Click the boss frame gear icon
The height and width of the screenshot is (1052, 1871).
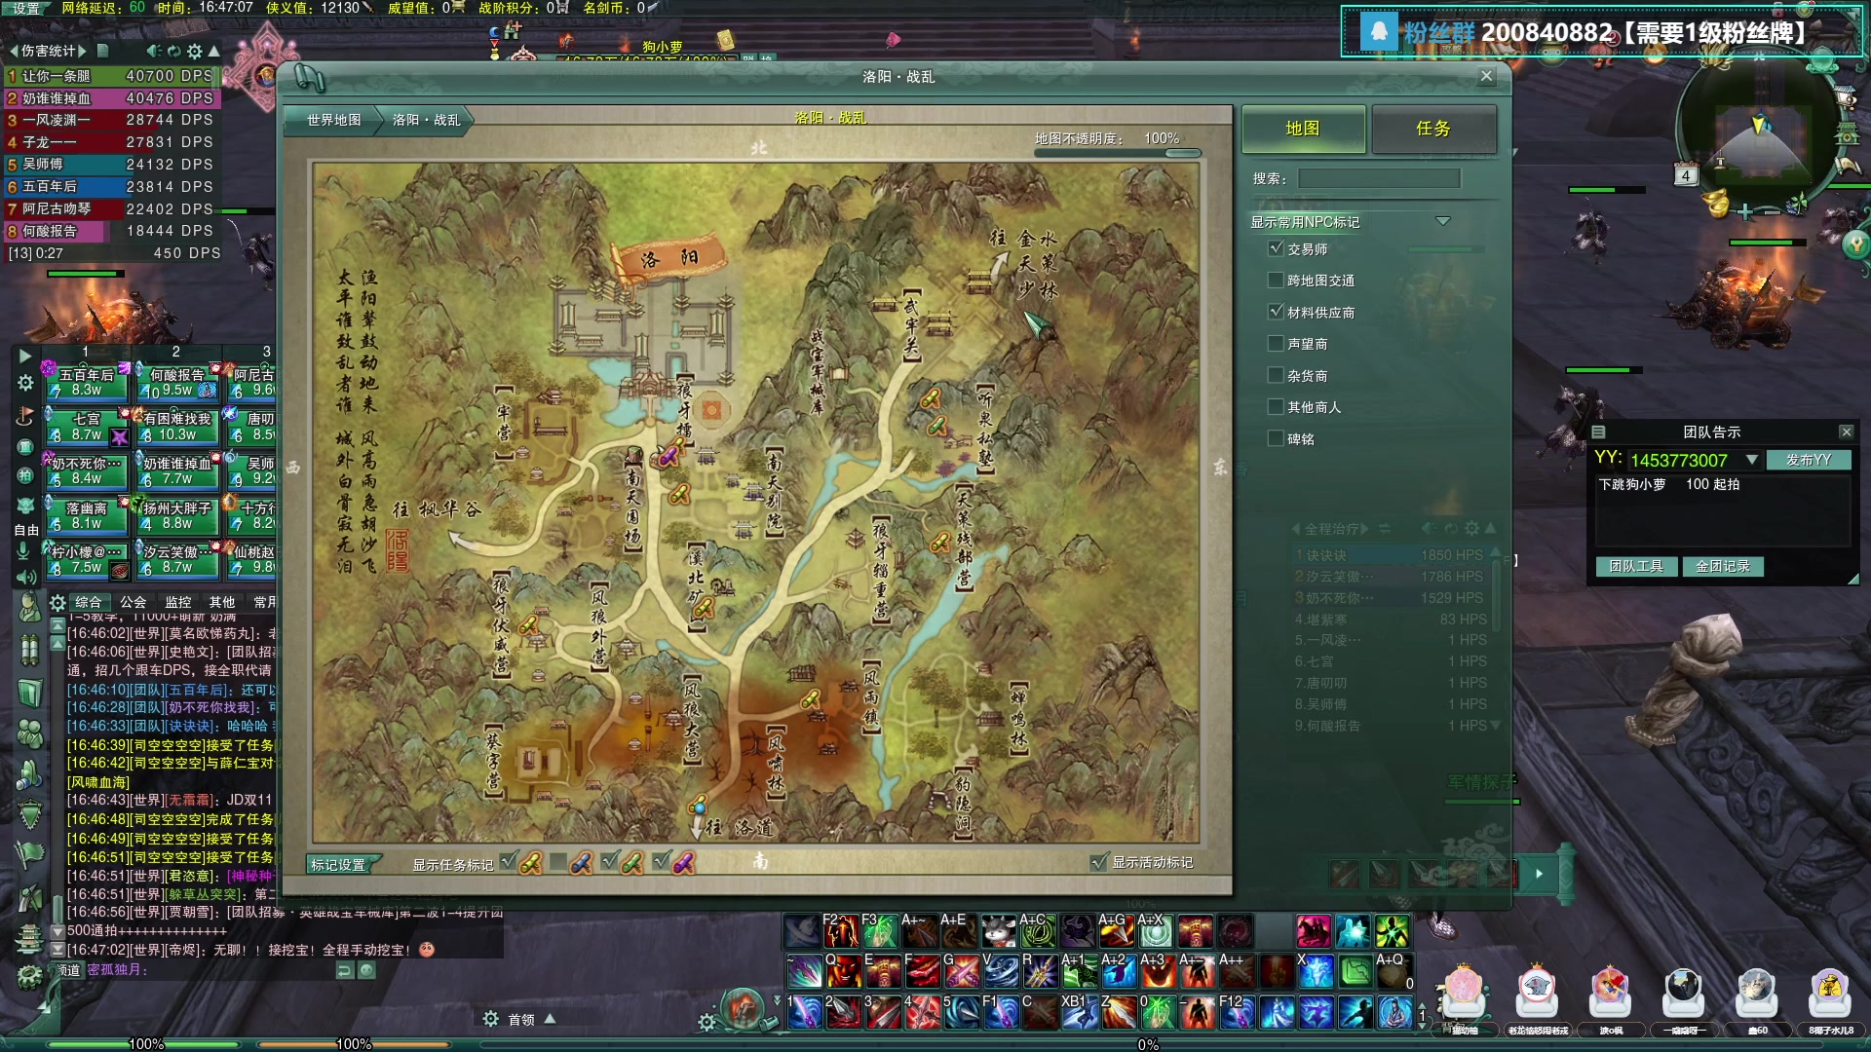point(491,1019)
